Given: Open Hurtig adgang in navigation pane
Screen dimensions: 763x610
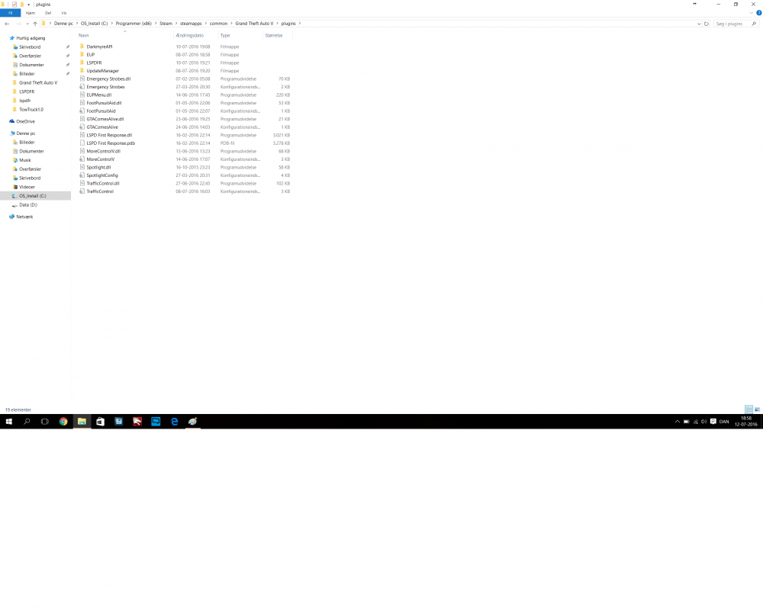Looking at the screenshot, I should click(x=31, y=38).
